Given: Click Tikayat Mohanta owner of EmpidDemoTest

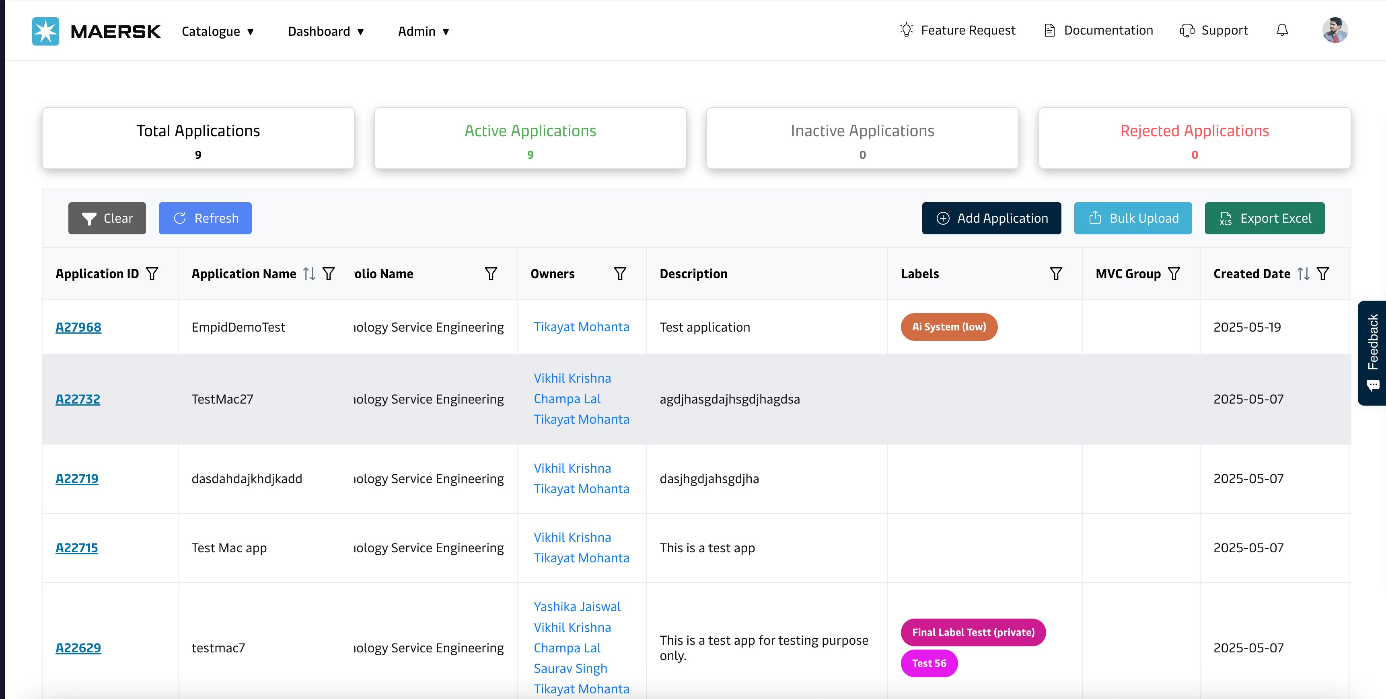Looking at the screenshot, I should pos(581,327).
